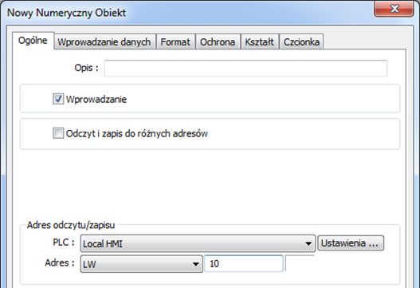420x288 pixels.
Task: Close the Nowy Numeryczny Obiekt dialog
Action: [x=394, y=9]
